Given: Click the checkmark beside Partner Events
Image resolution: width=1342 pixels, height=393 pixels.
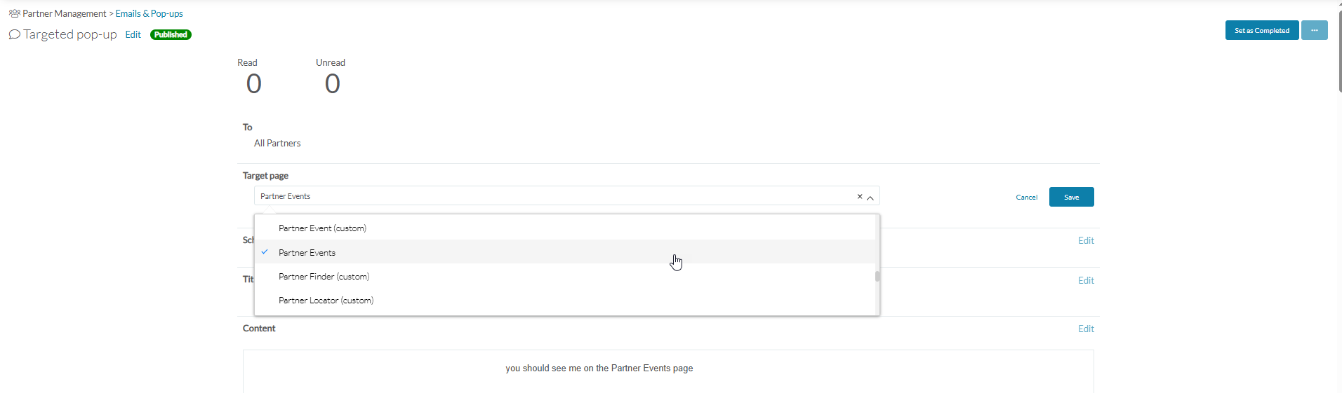Looking at the screenshot, I should (265, 251).
